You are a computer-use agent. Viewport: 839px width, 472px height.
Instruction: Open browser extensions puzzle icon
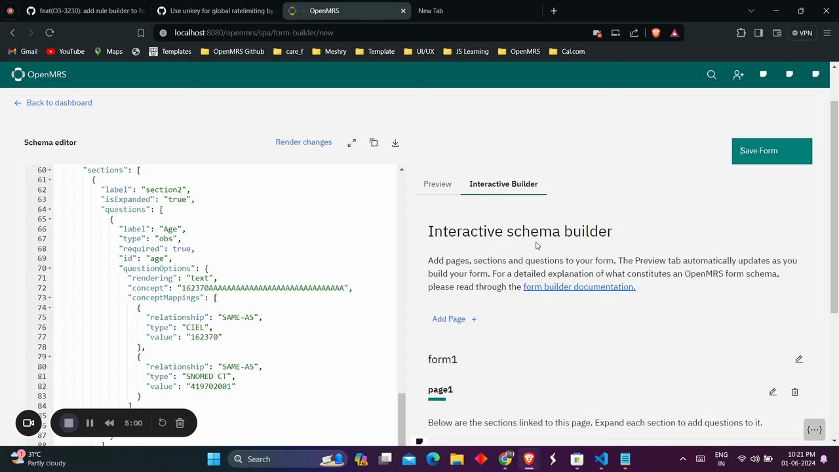741,33
